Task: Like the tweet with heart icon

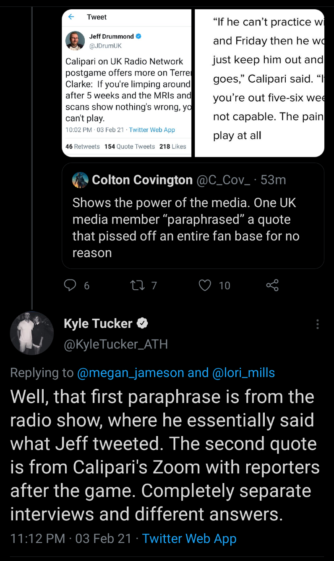Action: pyautogui.click(x=205, y=286)
